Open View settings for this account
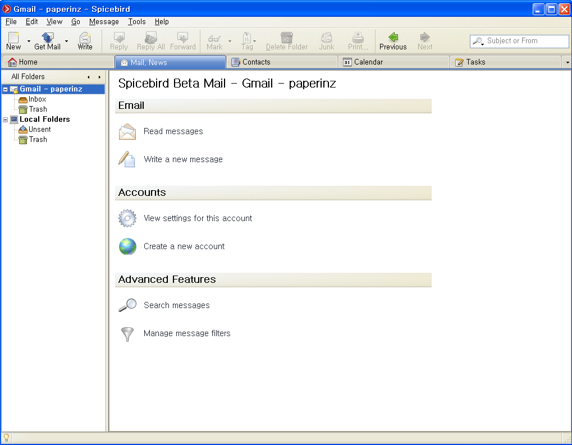This screenshot has width=572, height=445. point(198,218)
